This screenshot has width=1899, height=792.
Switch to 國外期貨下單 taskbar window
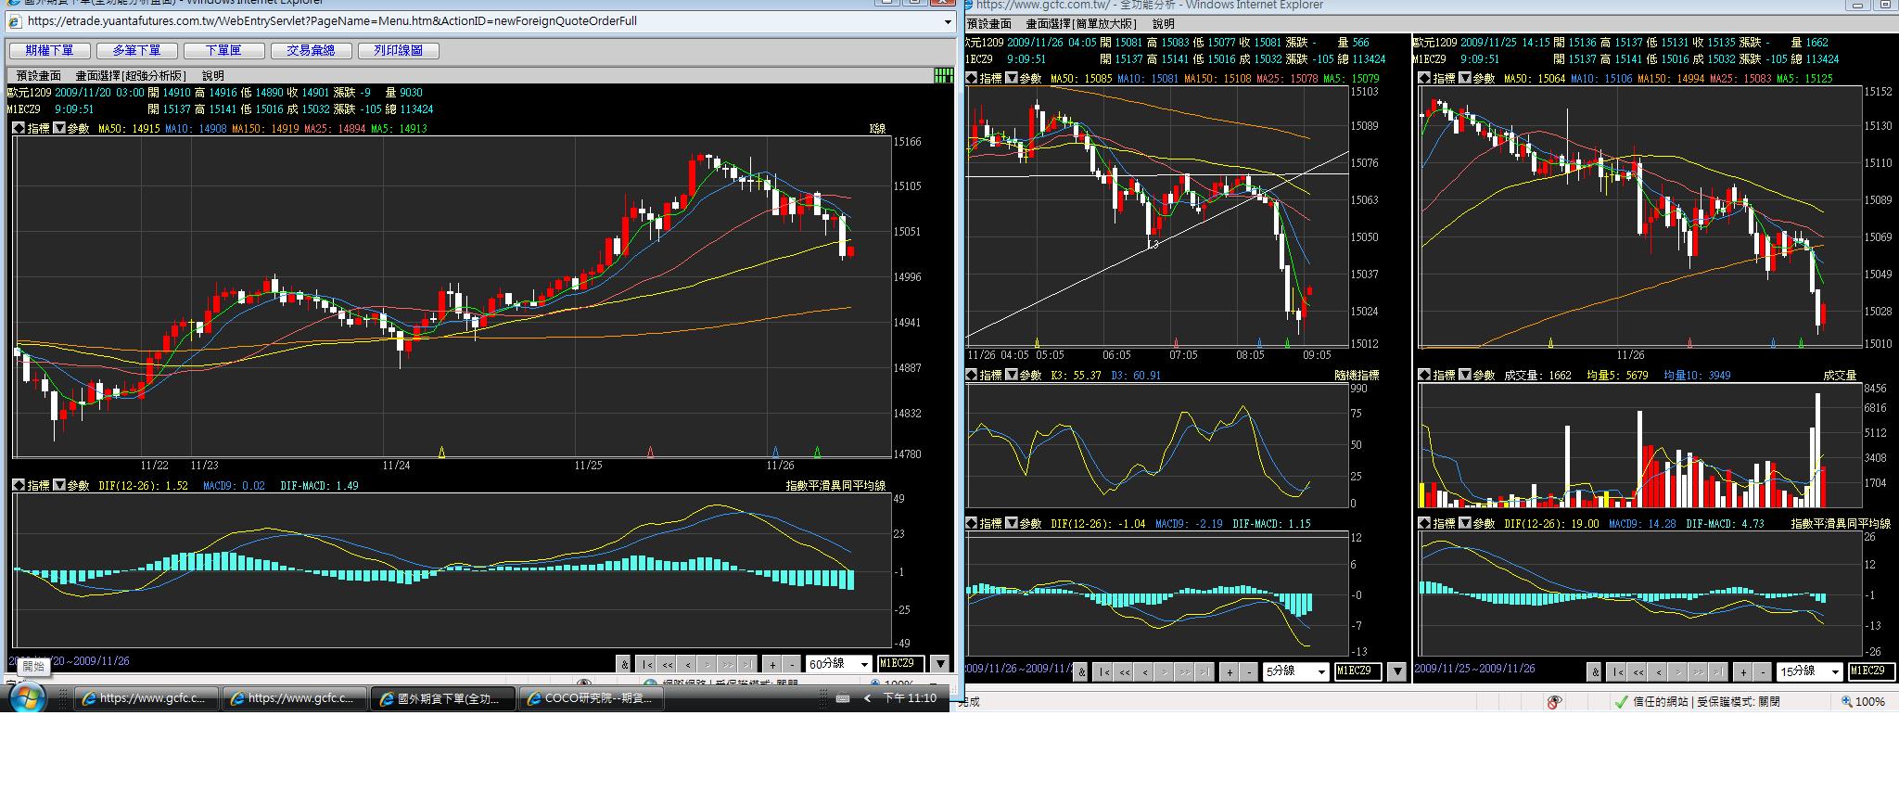pos(443,698)
